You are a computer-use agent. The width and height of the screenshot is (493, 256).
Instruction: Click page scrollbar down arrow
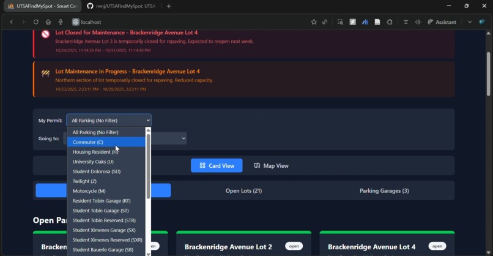[x=488, y=252]
